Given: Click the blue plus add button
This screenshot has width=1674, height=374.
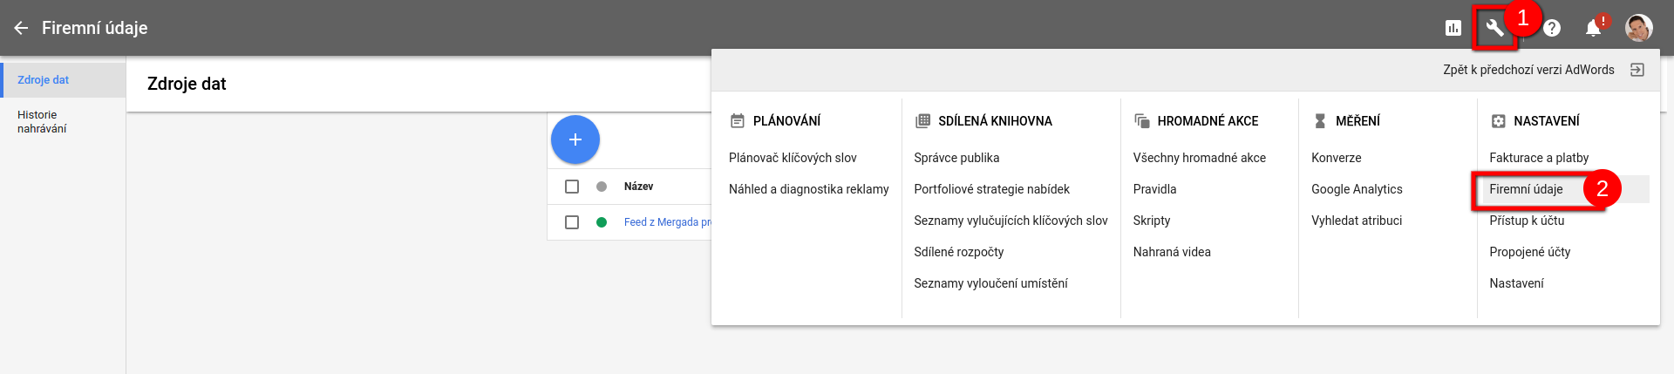Looking at the screenshot, I should click(x=575, y=139).
